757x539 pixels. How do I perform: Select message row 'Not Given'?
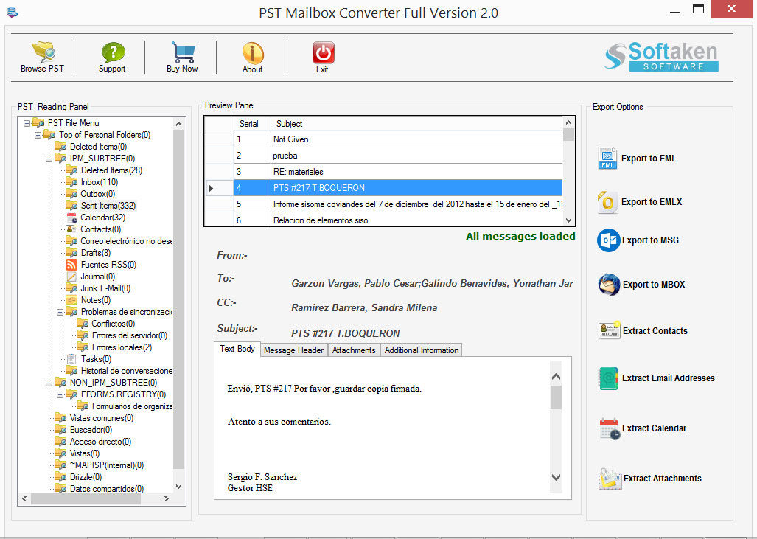pos(384,139)
